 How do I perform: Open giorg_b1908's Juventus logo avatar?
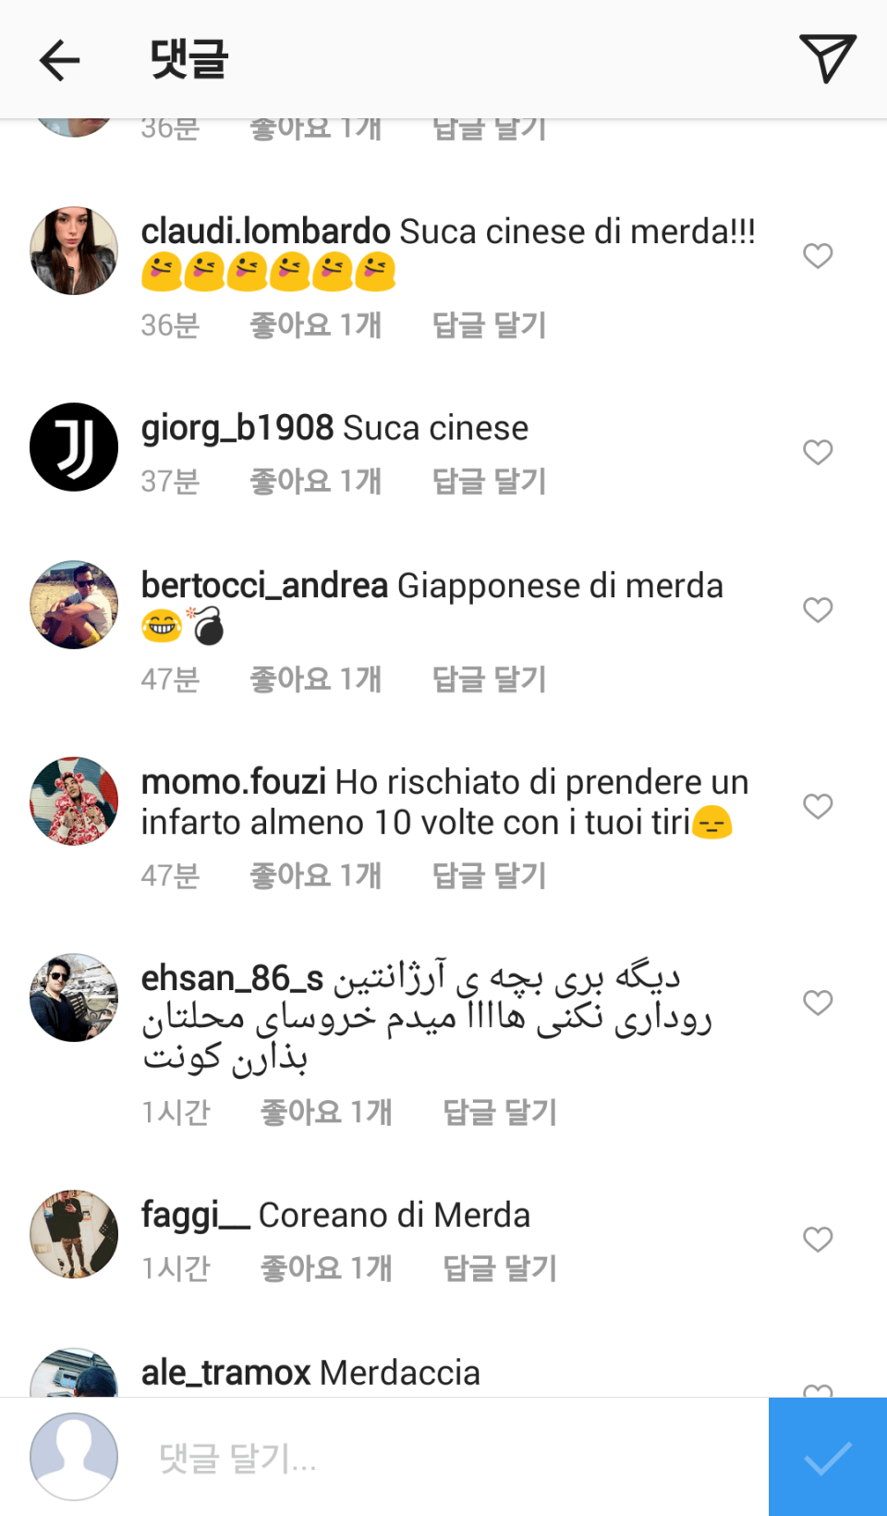tap(74, 446)
